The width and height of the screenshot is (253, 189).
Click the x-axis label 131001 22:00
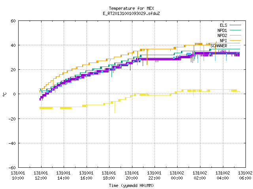point(155,176)
